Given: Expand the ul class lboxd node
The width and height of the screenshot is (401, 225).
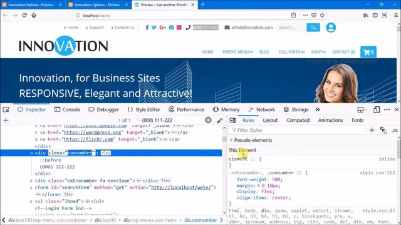Looking at the screenshot, I should coord(31,201).
